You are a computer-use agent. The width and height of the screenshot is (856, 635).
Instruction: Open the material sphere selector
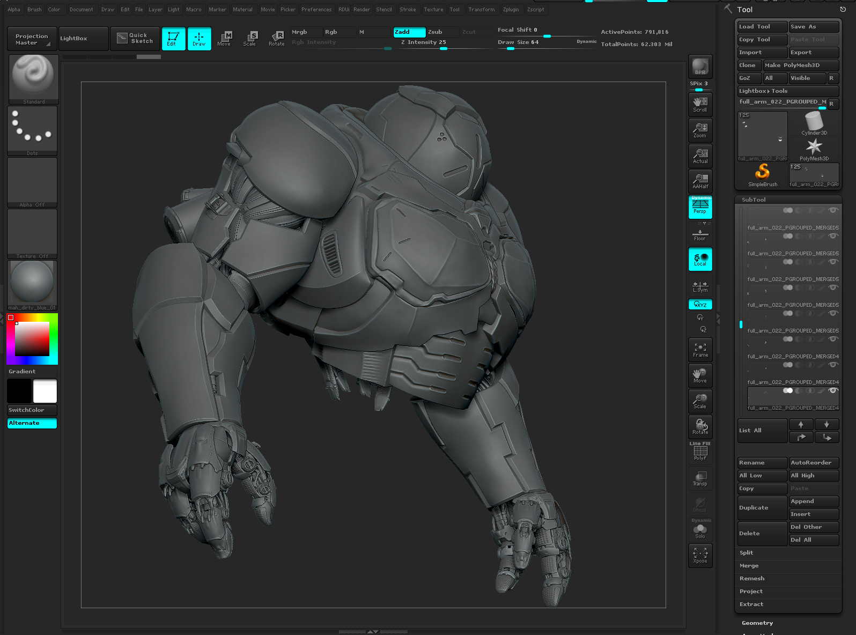(32, 285)
